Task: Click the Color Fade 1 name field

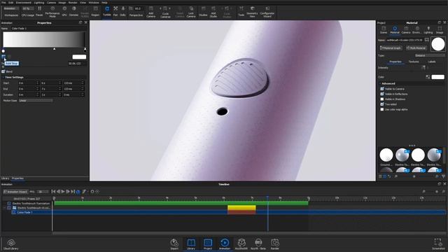Action: click(x=48, y=29)
